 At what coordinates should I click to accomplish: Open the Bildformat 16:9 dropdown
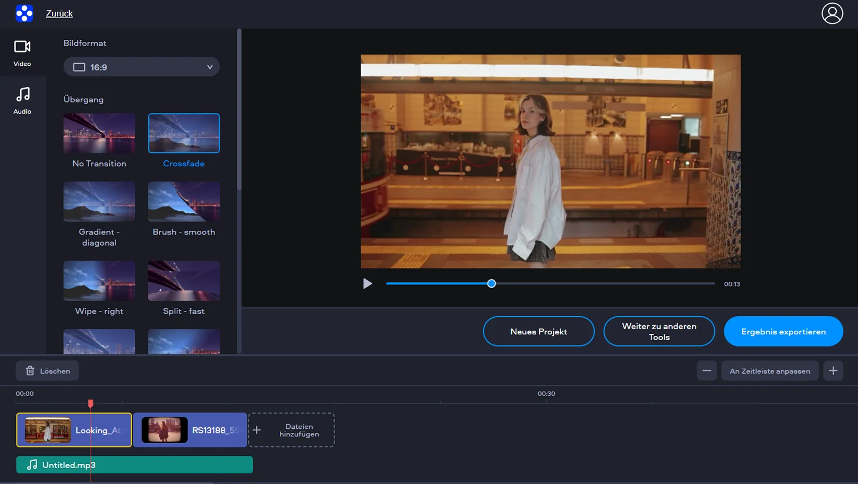(142, 67)
